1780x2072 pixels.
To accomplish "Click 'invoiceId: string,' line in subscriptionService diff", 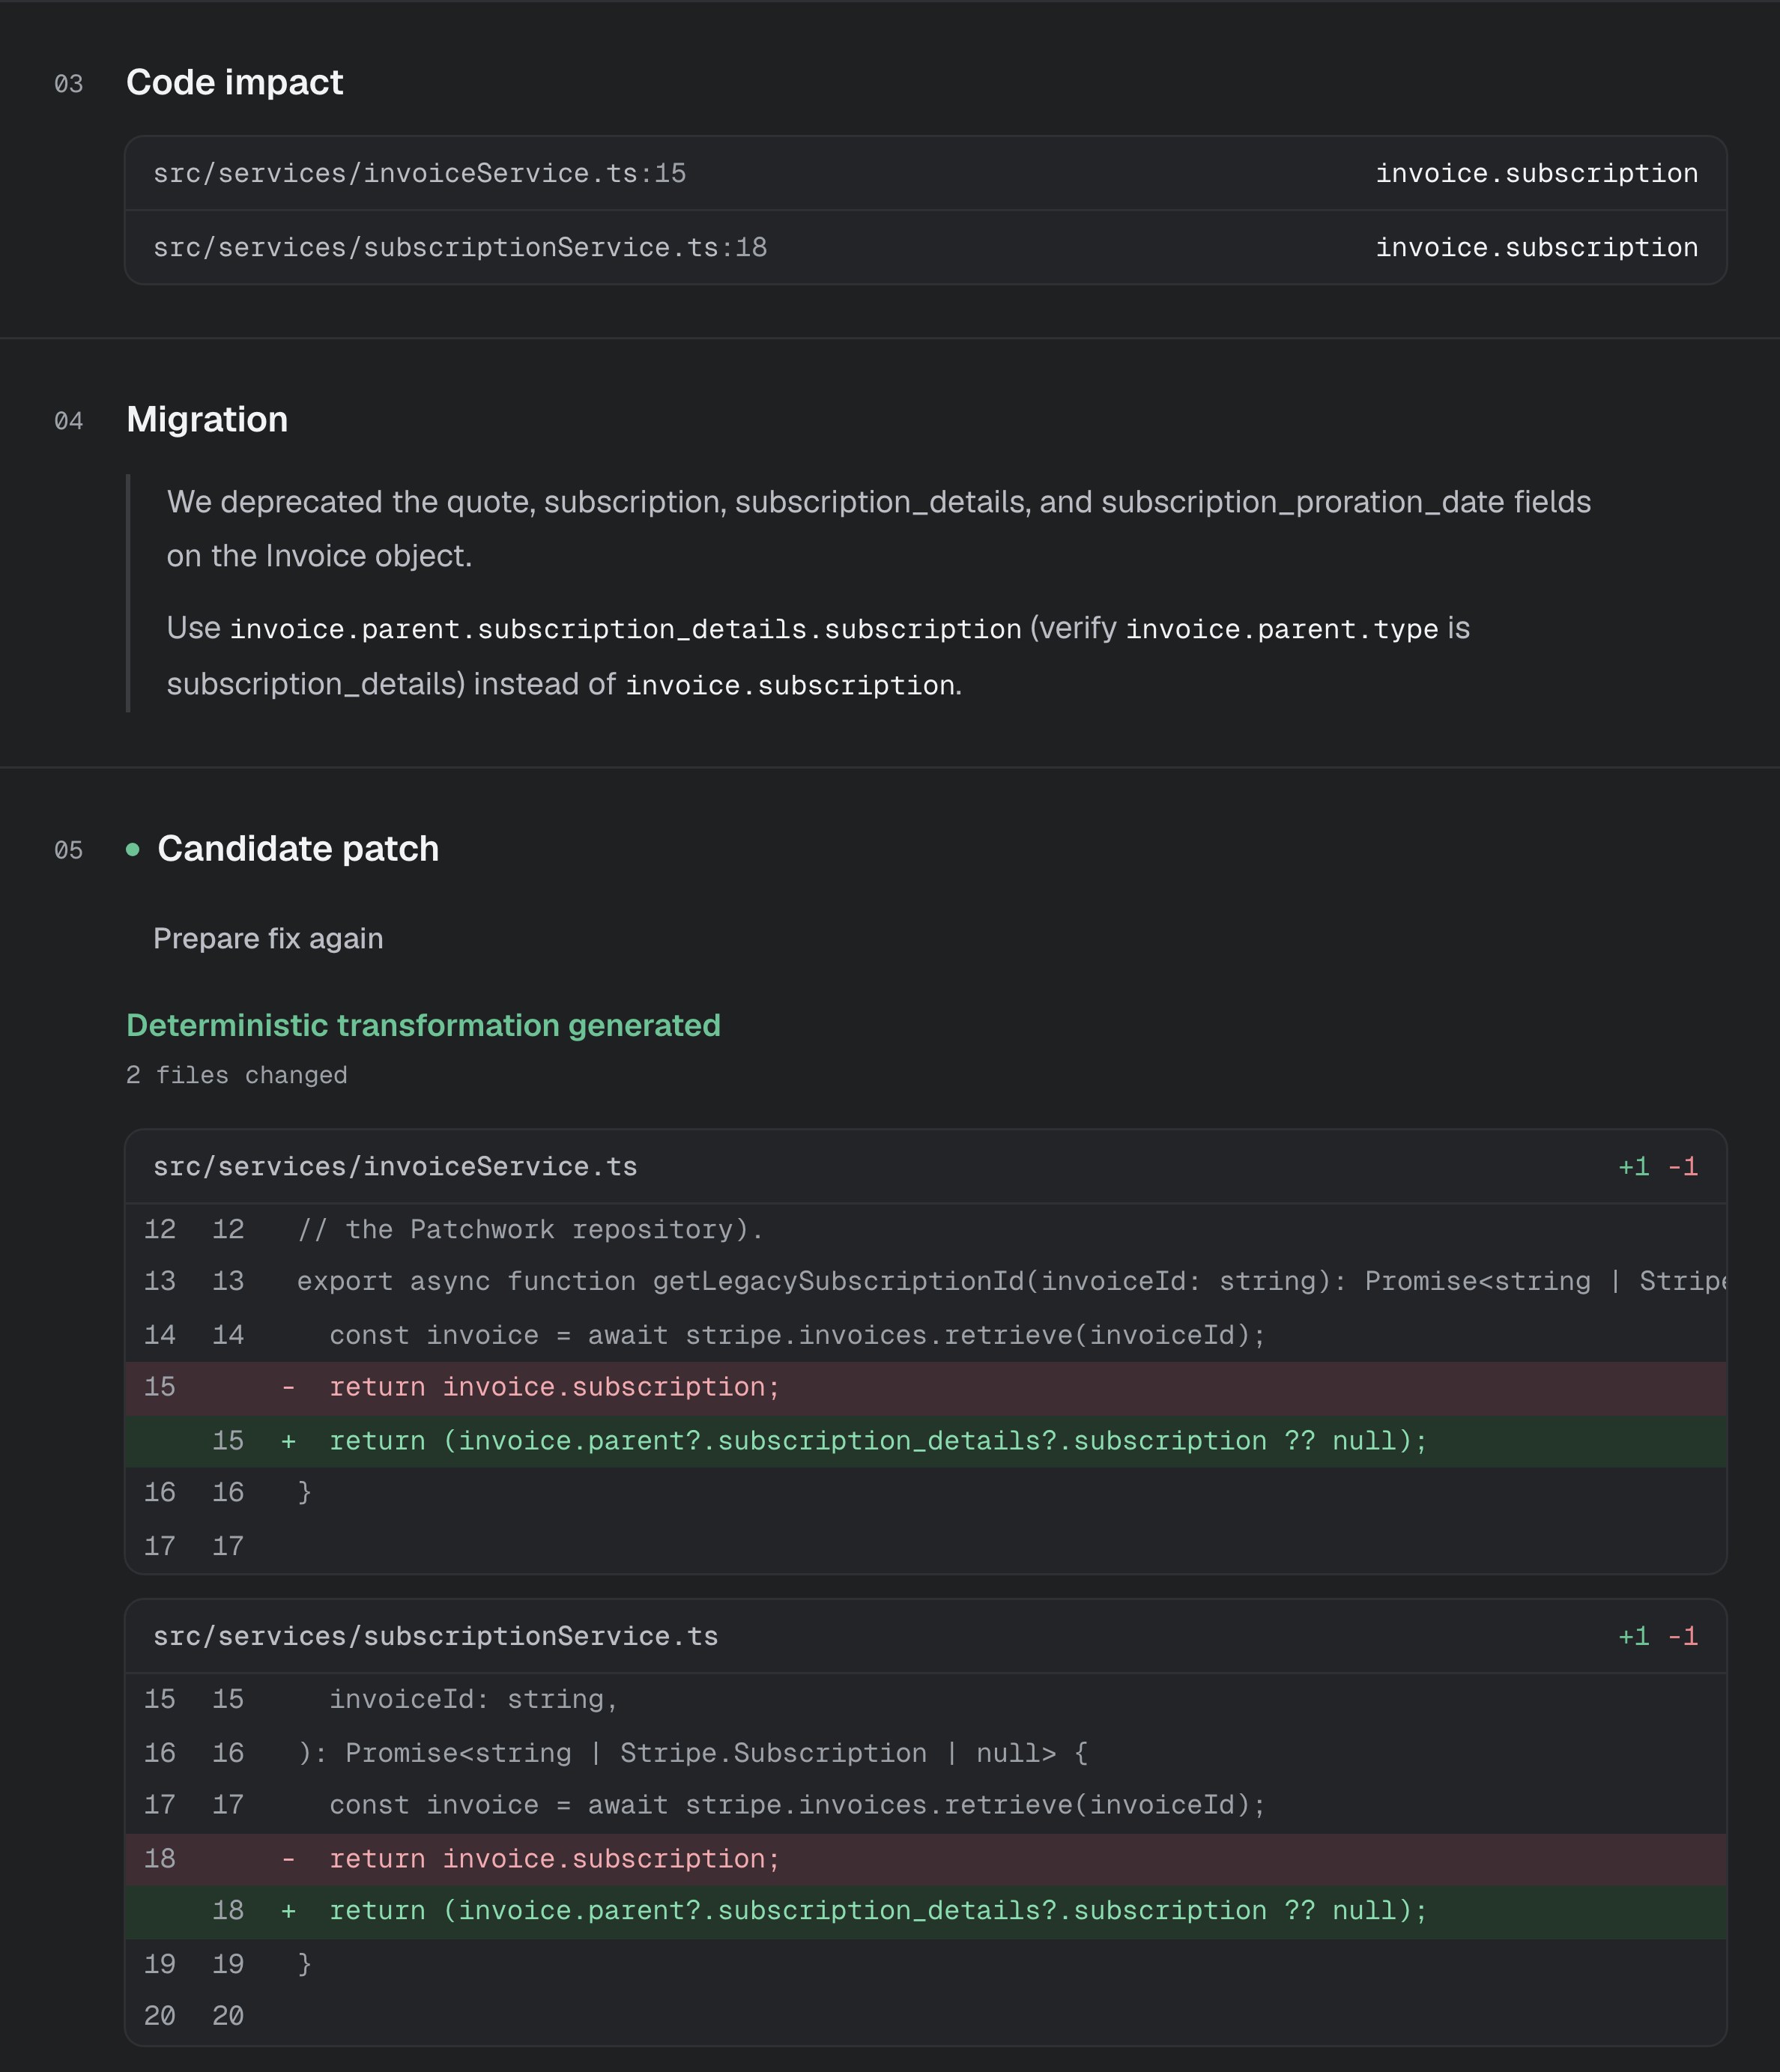I will pos(925,1699).
